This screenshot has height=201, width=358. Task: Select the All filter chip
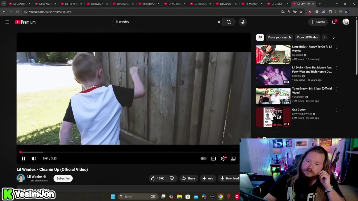[x=260, y=37]
